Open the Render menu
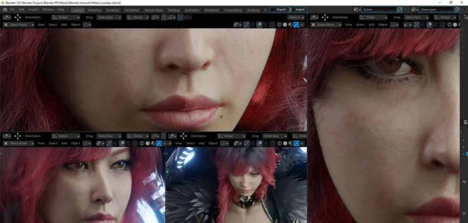 pyautogui.click(x=33, y=10)
